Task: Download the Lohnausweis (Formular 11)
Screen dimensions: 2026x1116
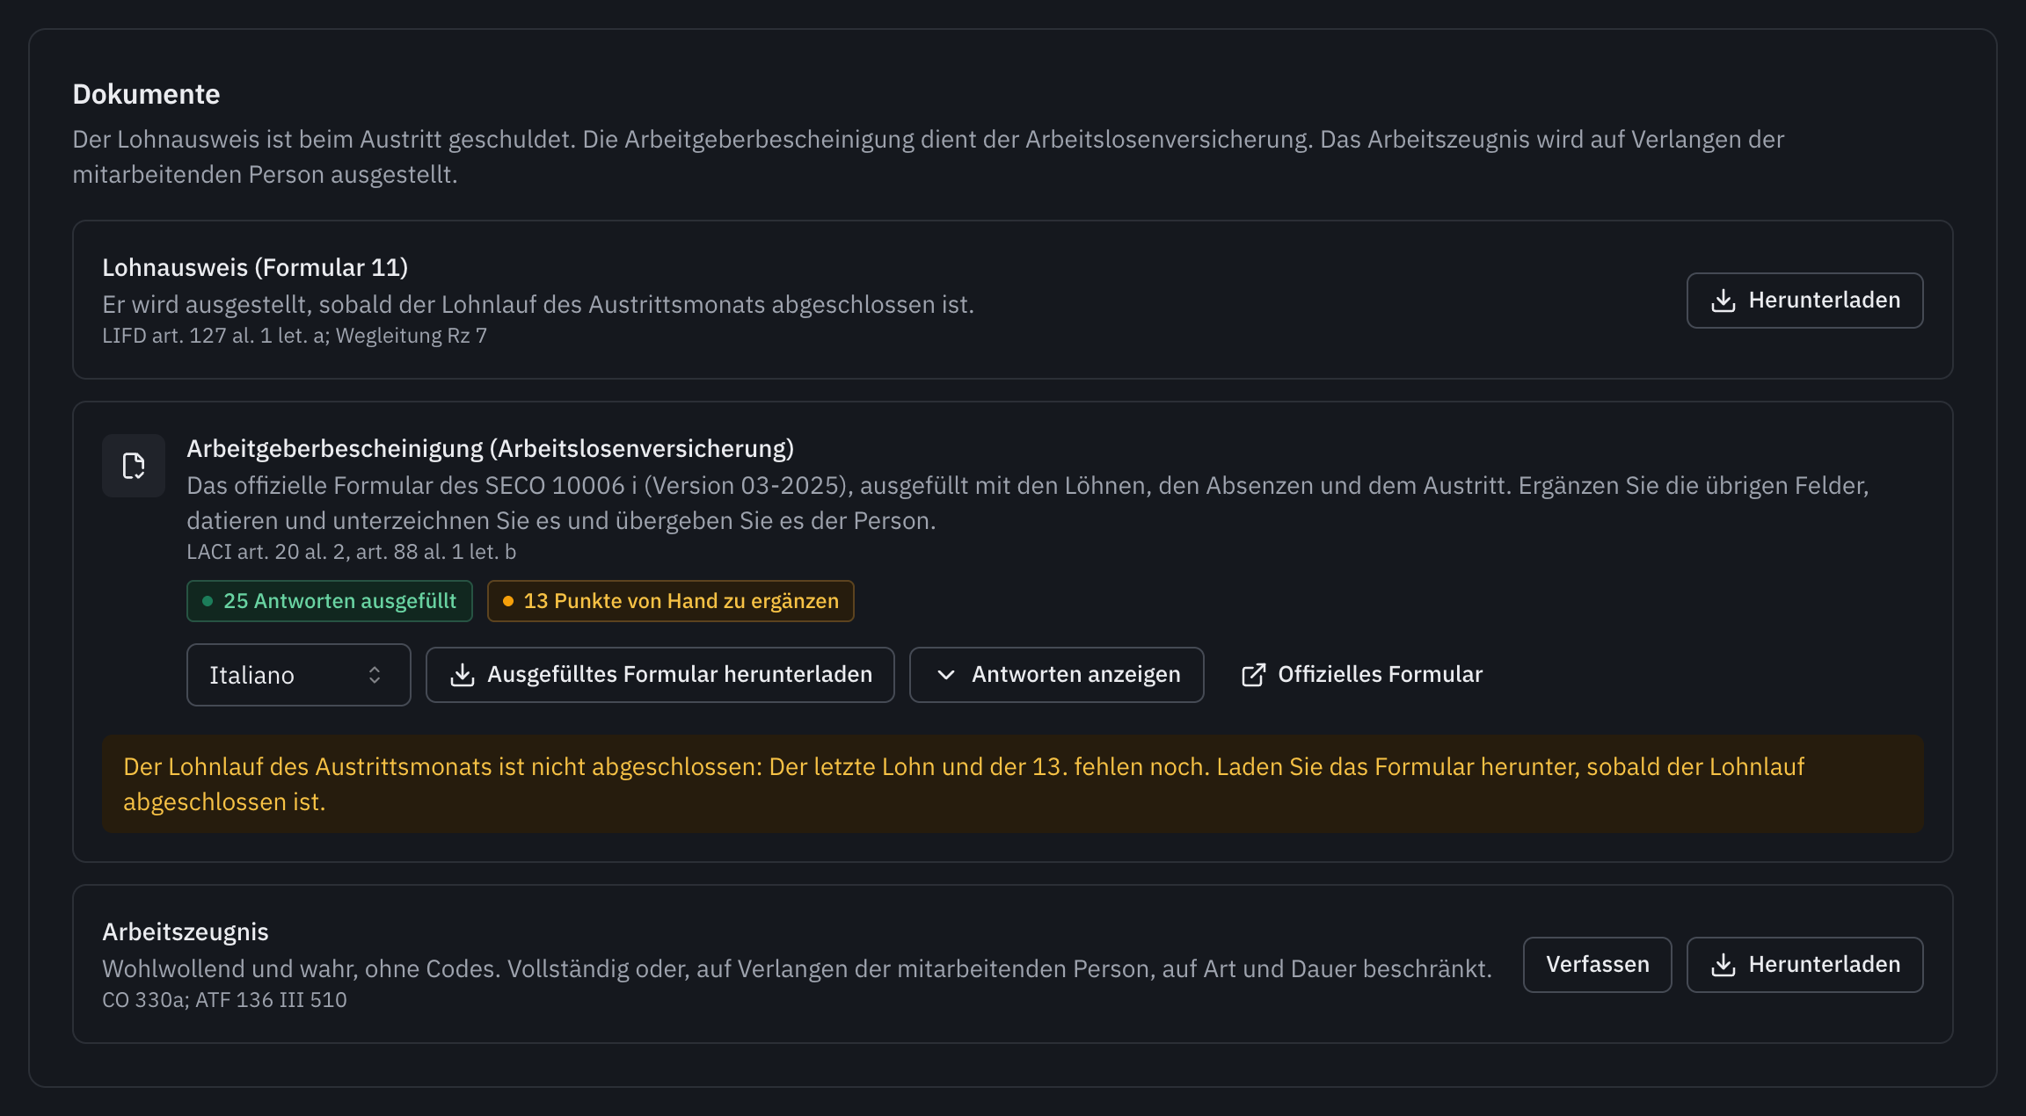Action: 1804,301
